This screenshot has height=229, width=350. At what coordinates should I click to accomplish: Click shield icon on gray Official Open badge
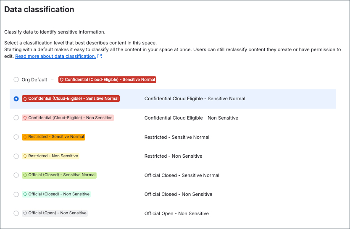pos(25,213)
